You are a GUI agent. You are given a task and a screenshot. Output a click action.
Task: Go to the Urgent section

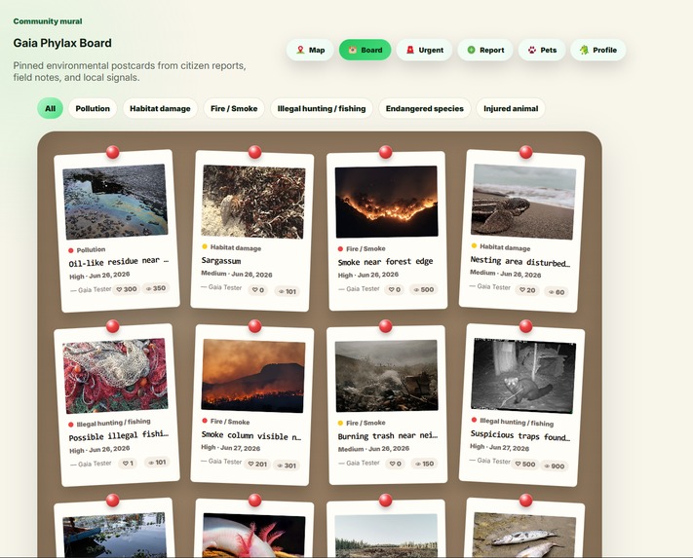tap(424, 50)
